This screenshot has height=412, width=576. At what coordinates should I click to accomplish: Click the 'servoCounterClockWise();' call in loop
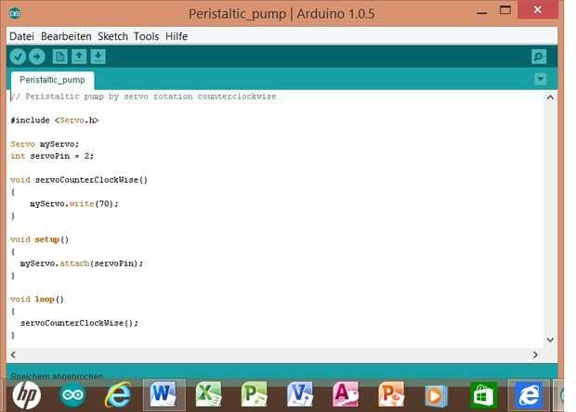[x=79, y=323]
